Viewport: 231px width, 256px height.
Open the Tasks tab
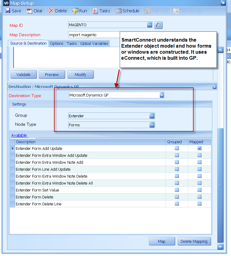coord(72,44)
